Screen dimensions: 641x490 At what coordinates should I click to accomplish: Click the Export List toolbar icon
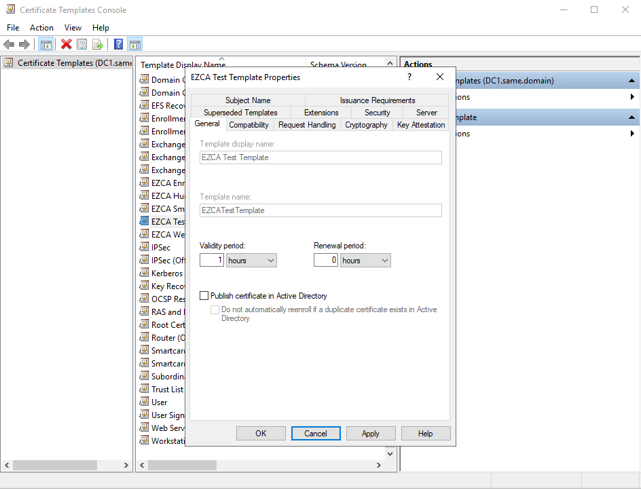tap(98, 45)
